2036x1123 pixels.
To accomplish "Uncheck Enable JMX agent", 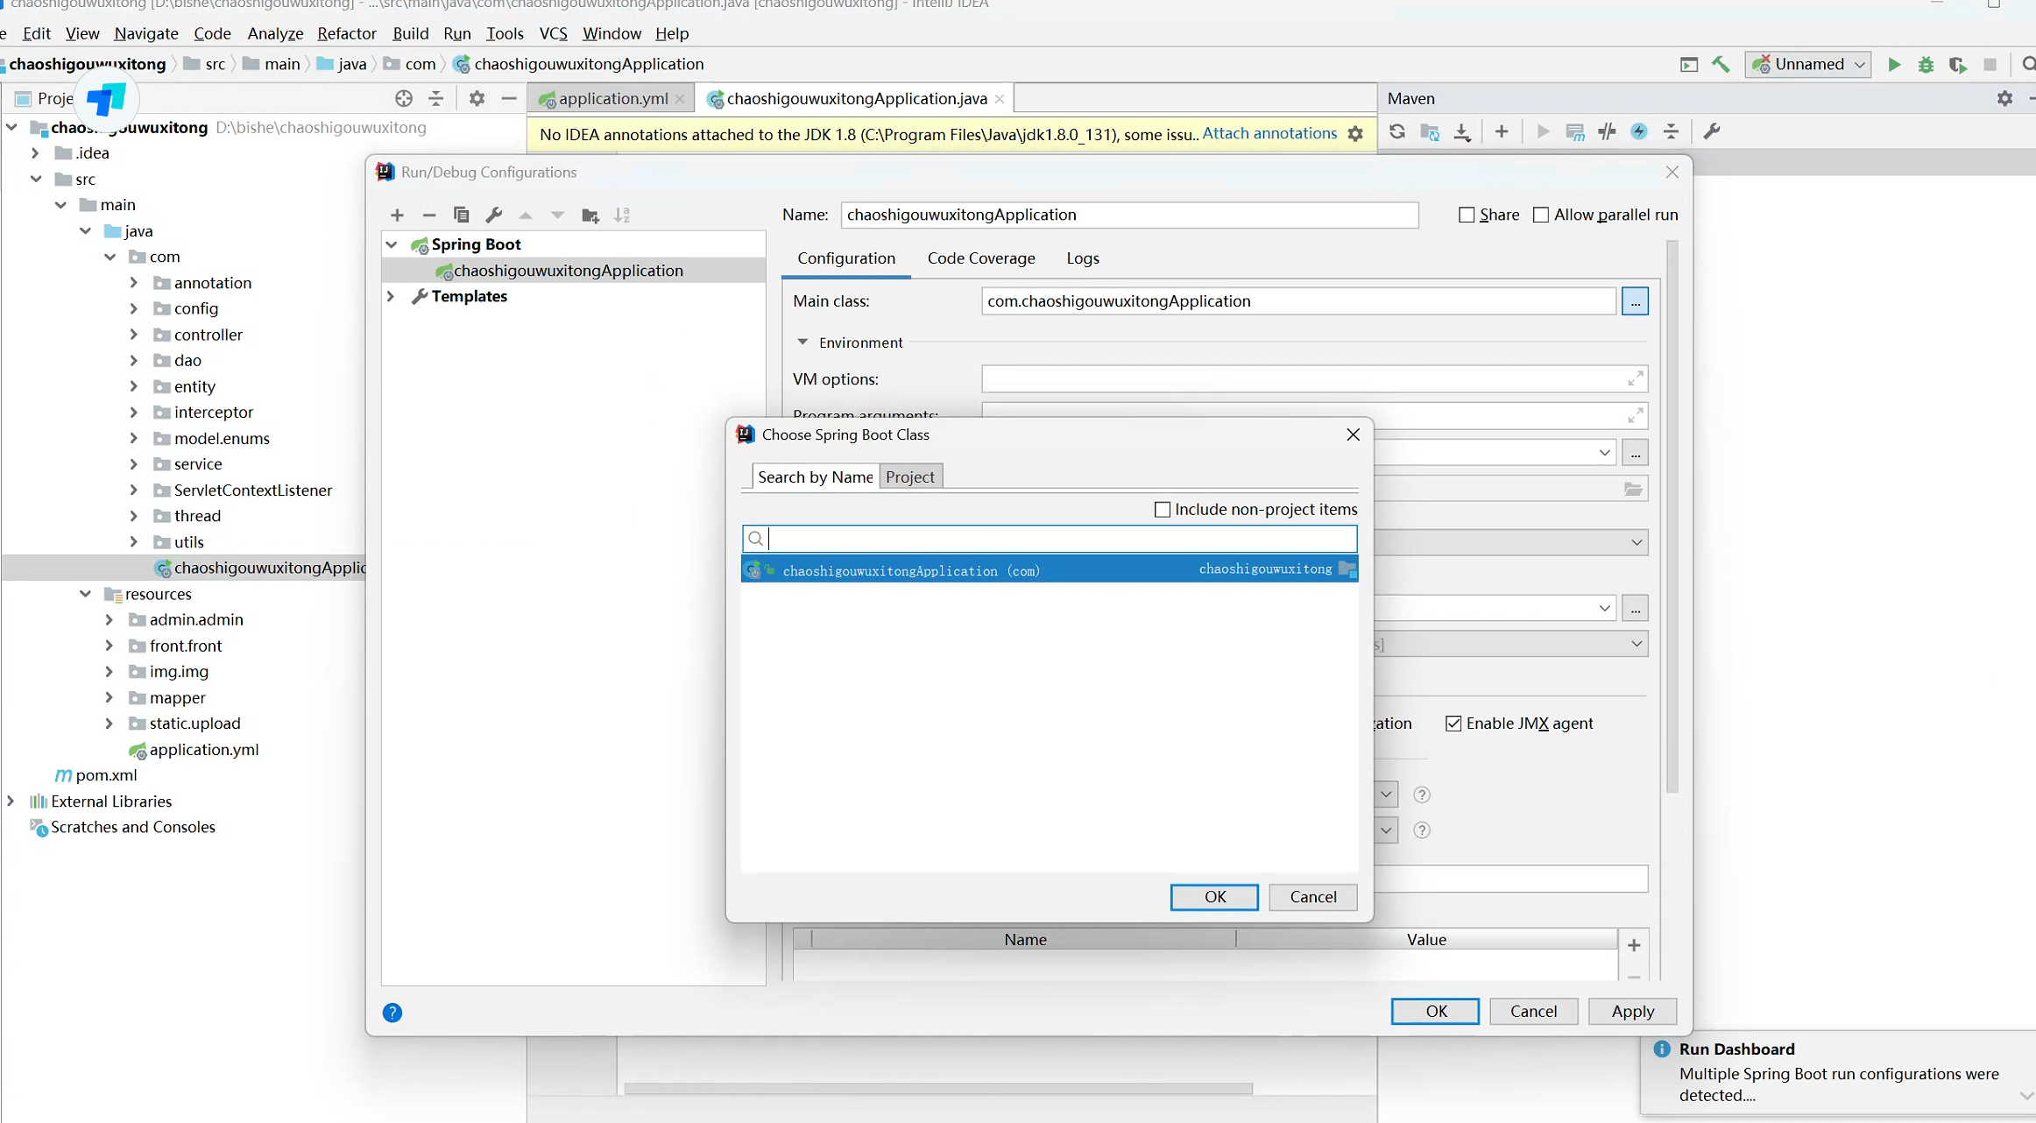I will (1453, 724).
